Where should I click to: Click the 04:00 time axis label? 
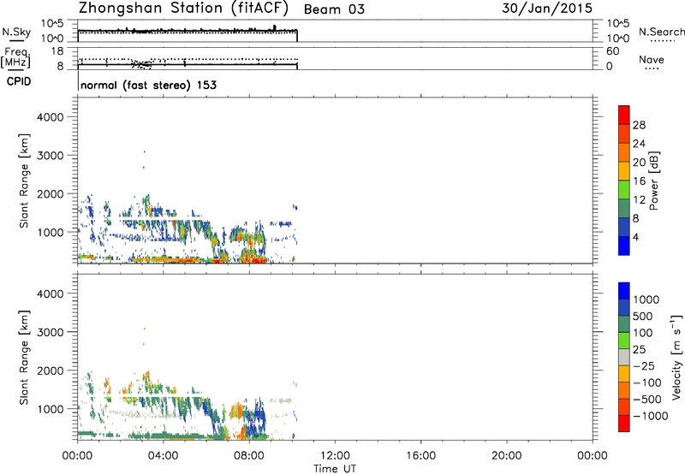[163, 456]
